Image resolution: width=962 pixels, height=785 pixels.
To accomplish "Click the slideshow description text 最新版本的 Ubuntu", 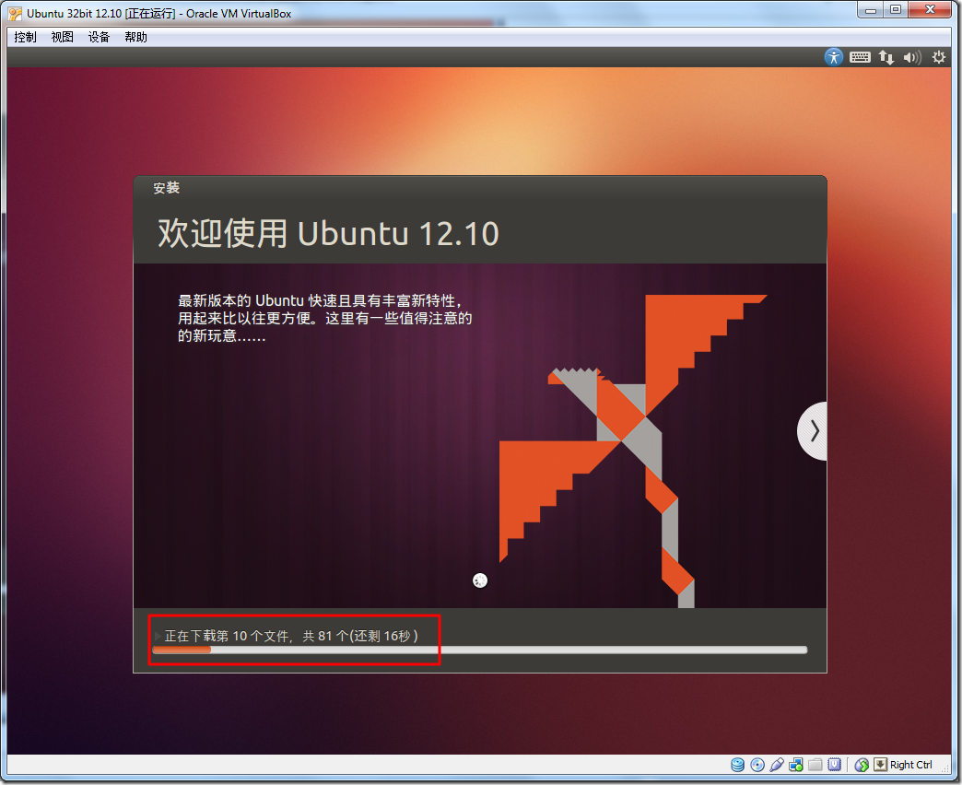I will point(325,318).
